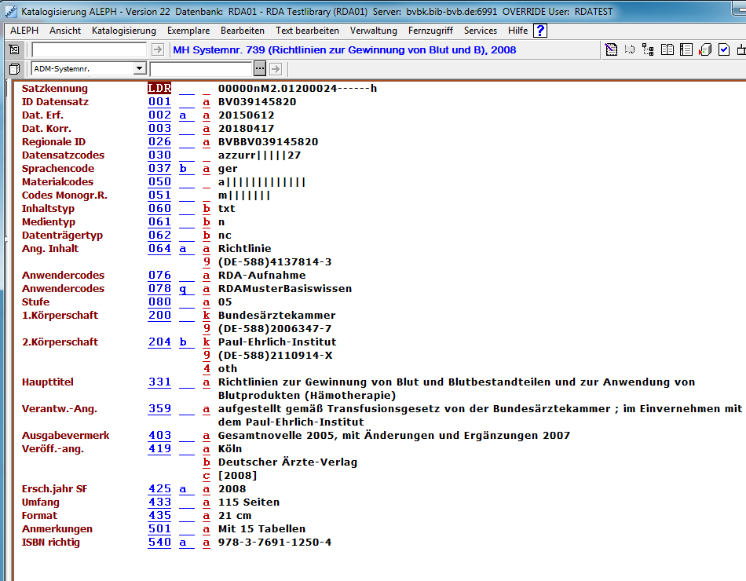Select the highlighted LDR tag

tap(159, 89)
